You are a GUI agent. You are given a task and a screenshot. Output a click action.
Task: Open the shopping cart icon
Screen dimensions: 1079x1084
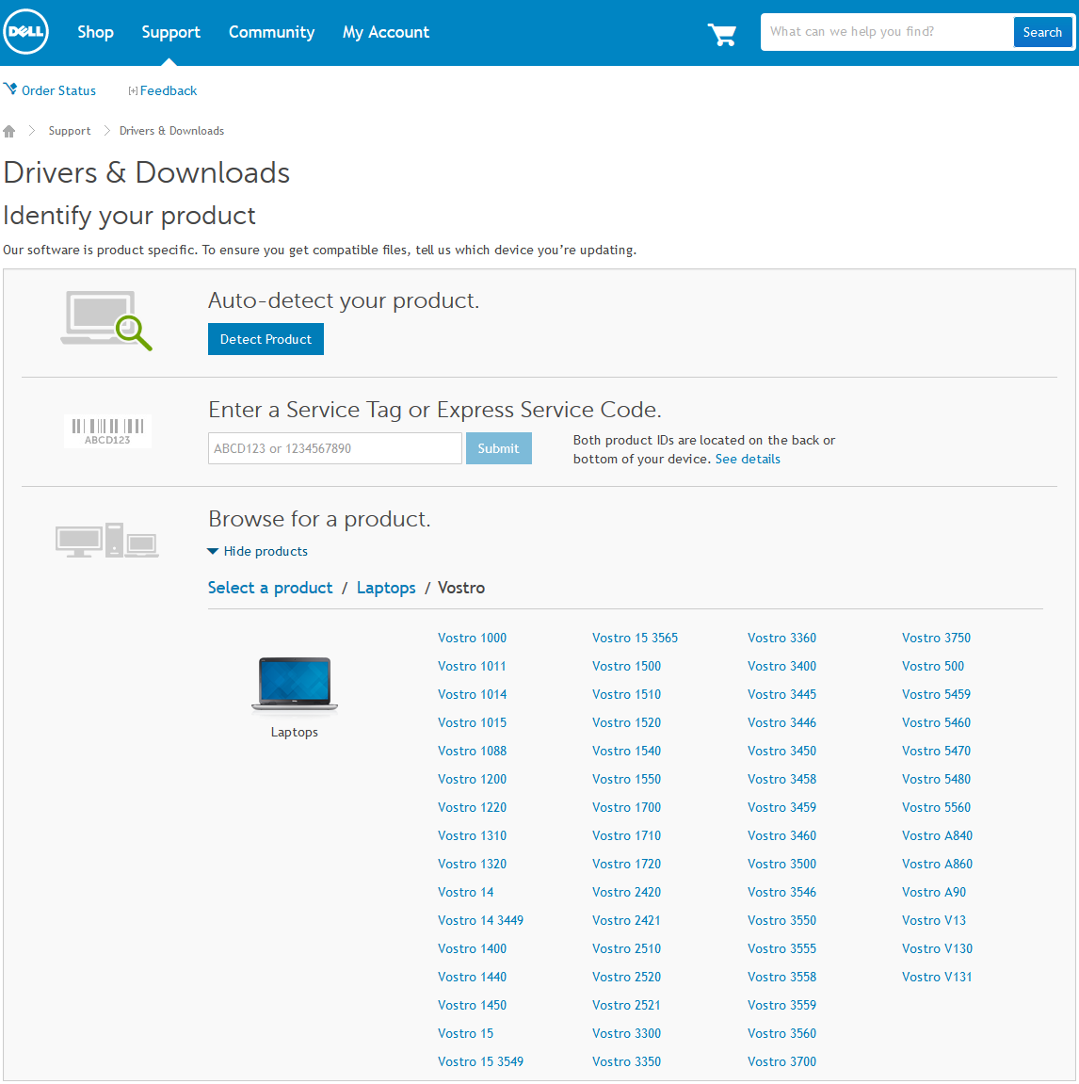(x=721, y=34)
